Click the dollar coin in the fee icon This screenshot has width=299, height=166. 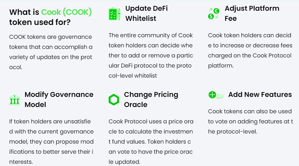pos(211,16)
